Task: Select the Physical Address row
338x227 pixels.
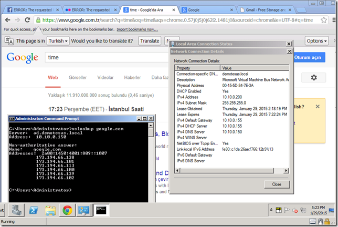Action: click(x=232, y=86)
